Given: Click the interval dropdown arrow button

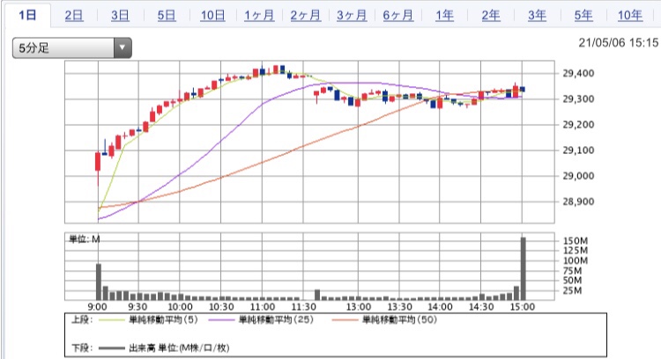Looking at the screenshot, I should click(123, 48).
